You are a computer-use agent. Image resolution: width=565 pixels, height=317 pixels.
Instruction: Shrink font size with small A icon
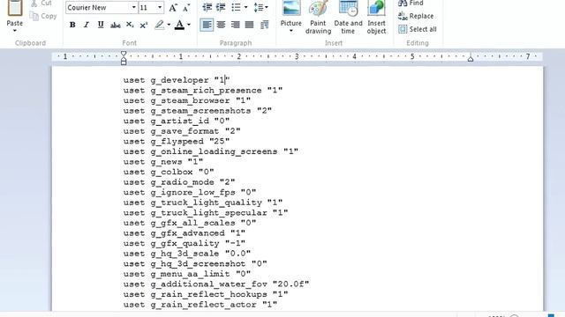186,8
